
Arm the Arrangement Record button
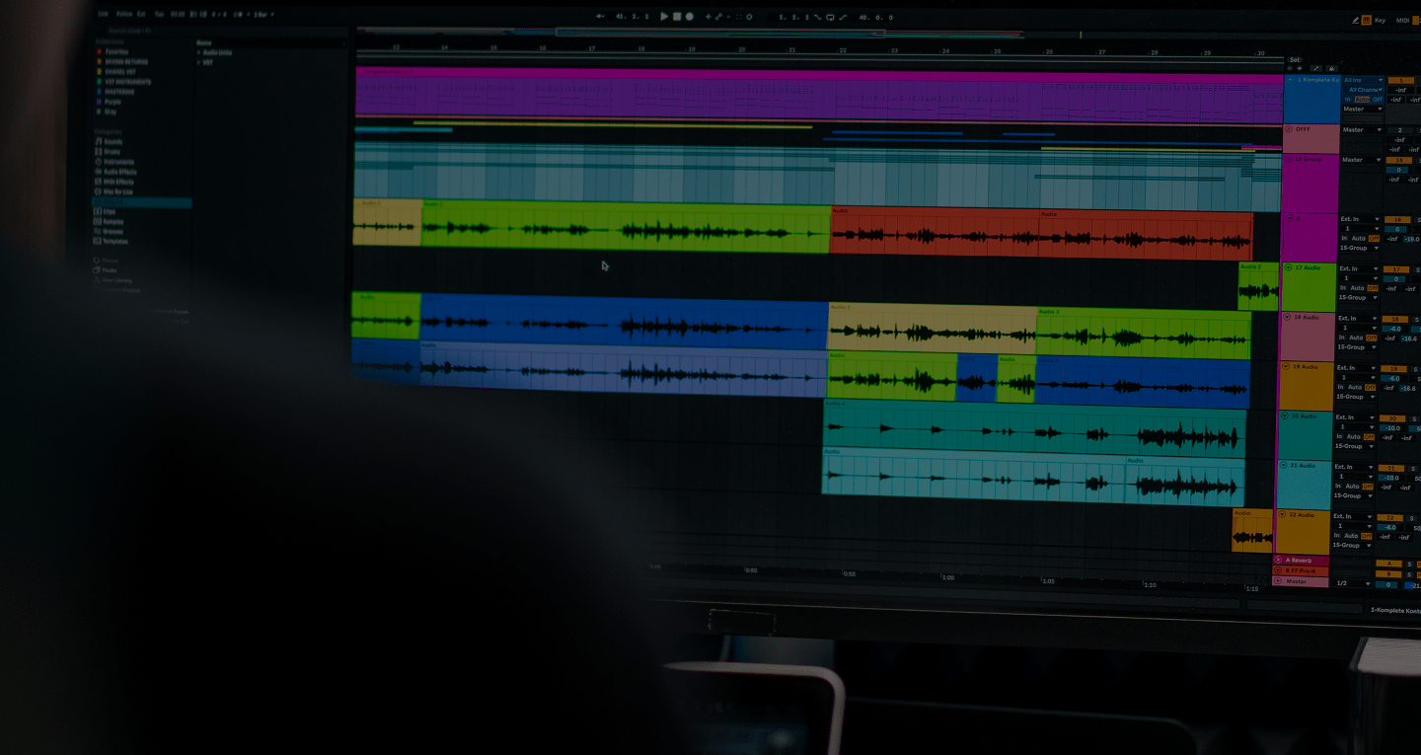click(x=689, y=17)
